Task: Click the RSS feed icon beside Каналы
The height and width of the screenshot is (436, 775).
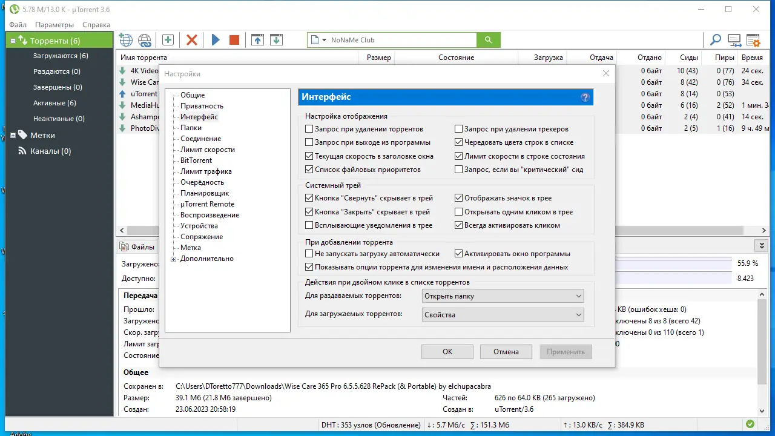Action: click(x=22, y=151)
